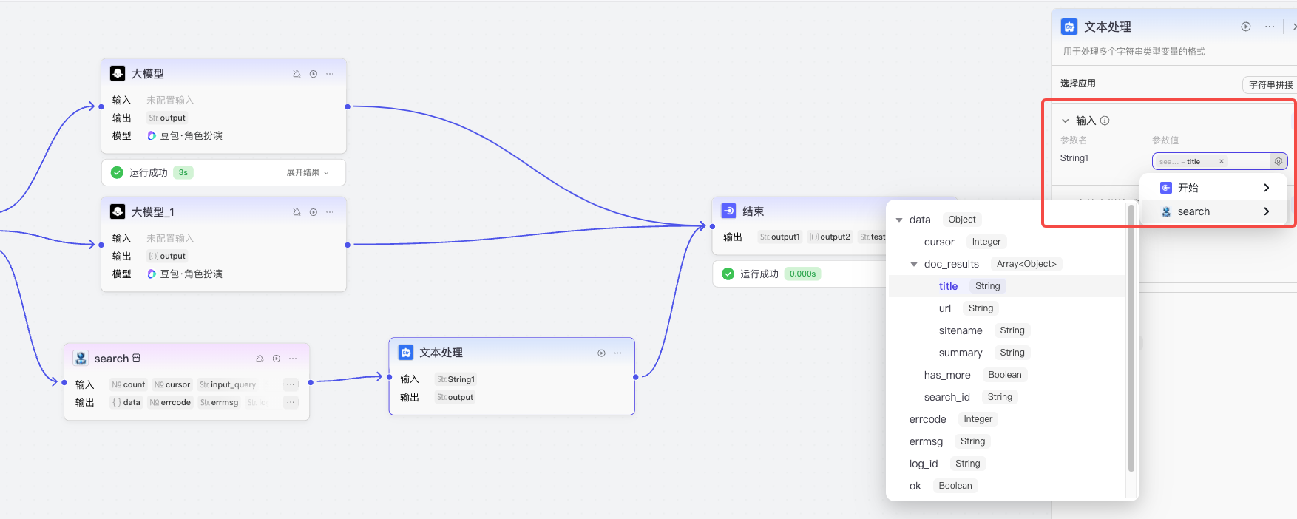Collapse the data Object tree node
The height and width of the screenshot is (519, 1297).
click(899, 220)
